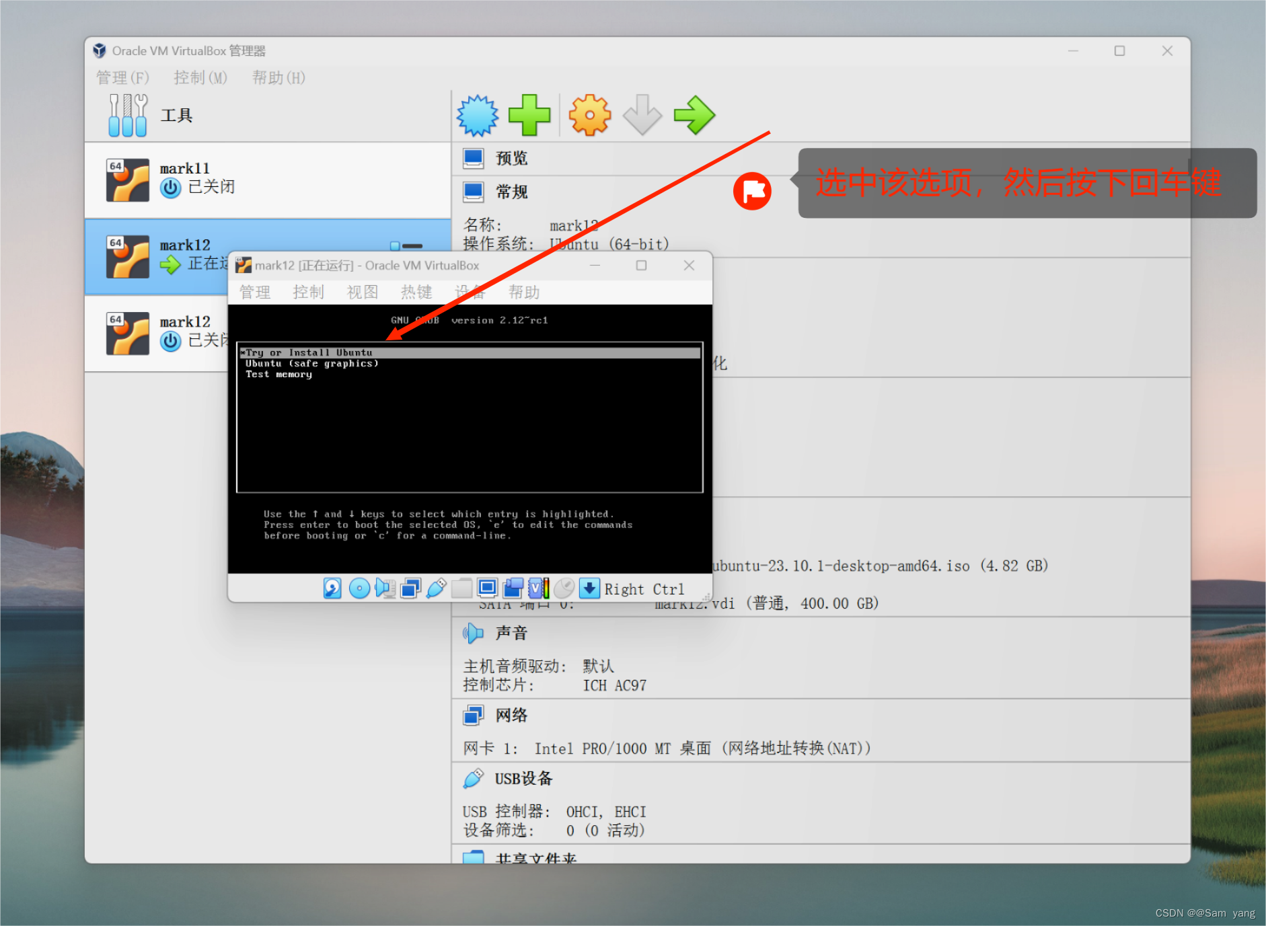Collapse the 常规 section header
This screenshot has height=926, width=1266.
click(x=511, y=192)
